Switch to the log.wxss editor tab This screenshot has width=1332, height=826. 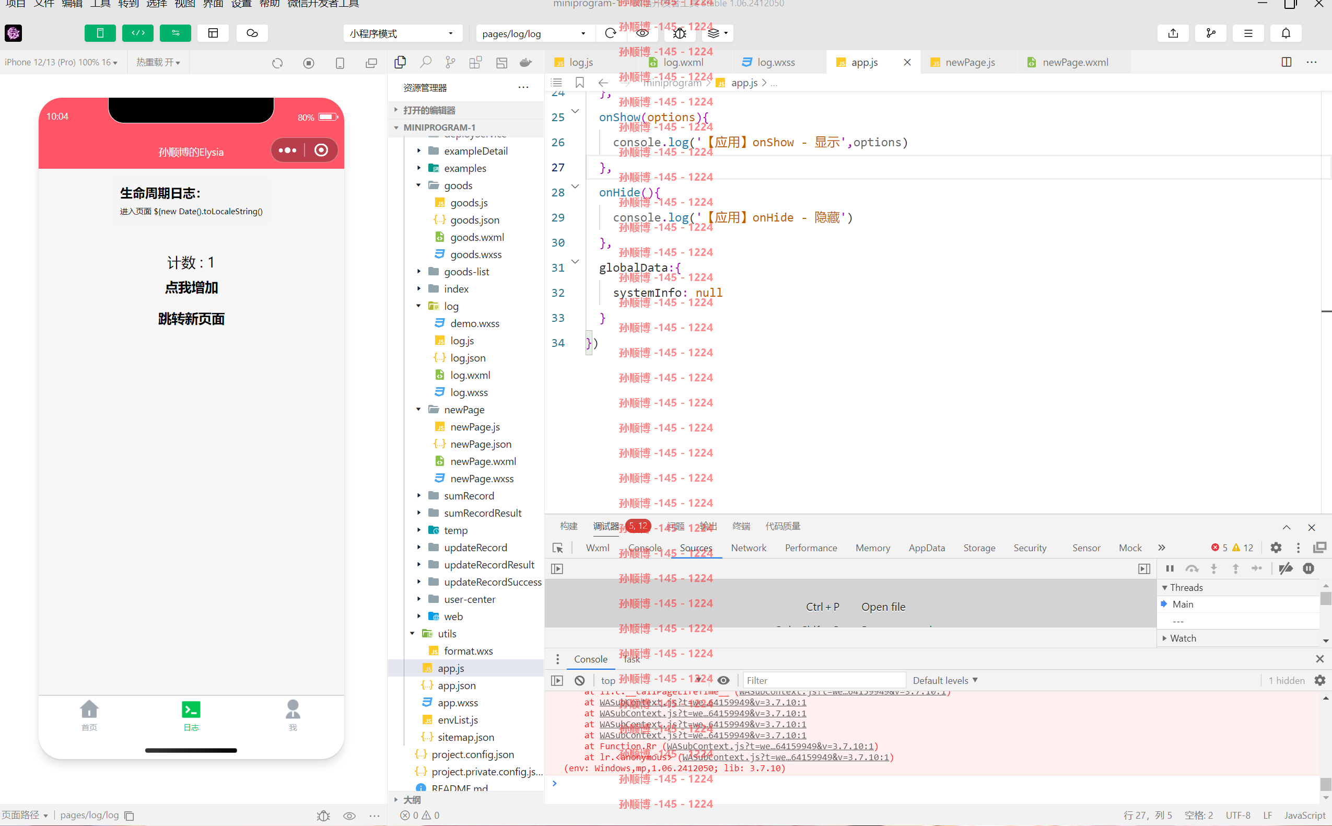(776, 62)
